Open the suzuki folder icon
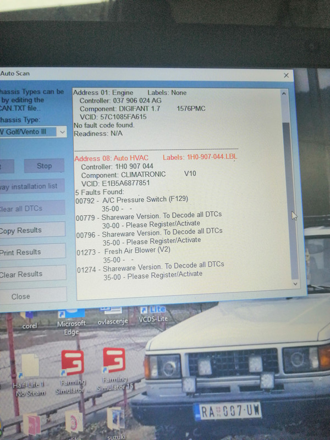330x440 pixels. click(x=116, y=424)
